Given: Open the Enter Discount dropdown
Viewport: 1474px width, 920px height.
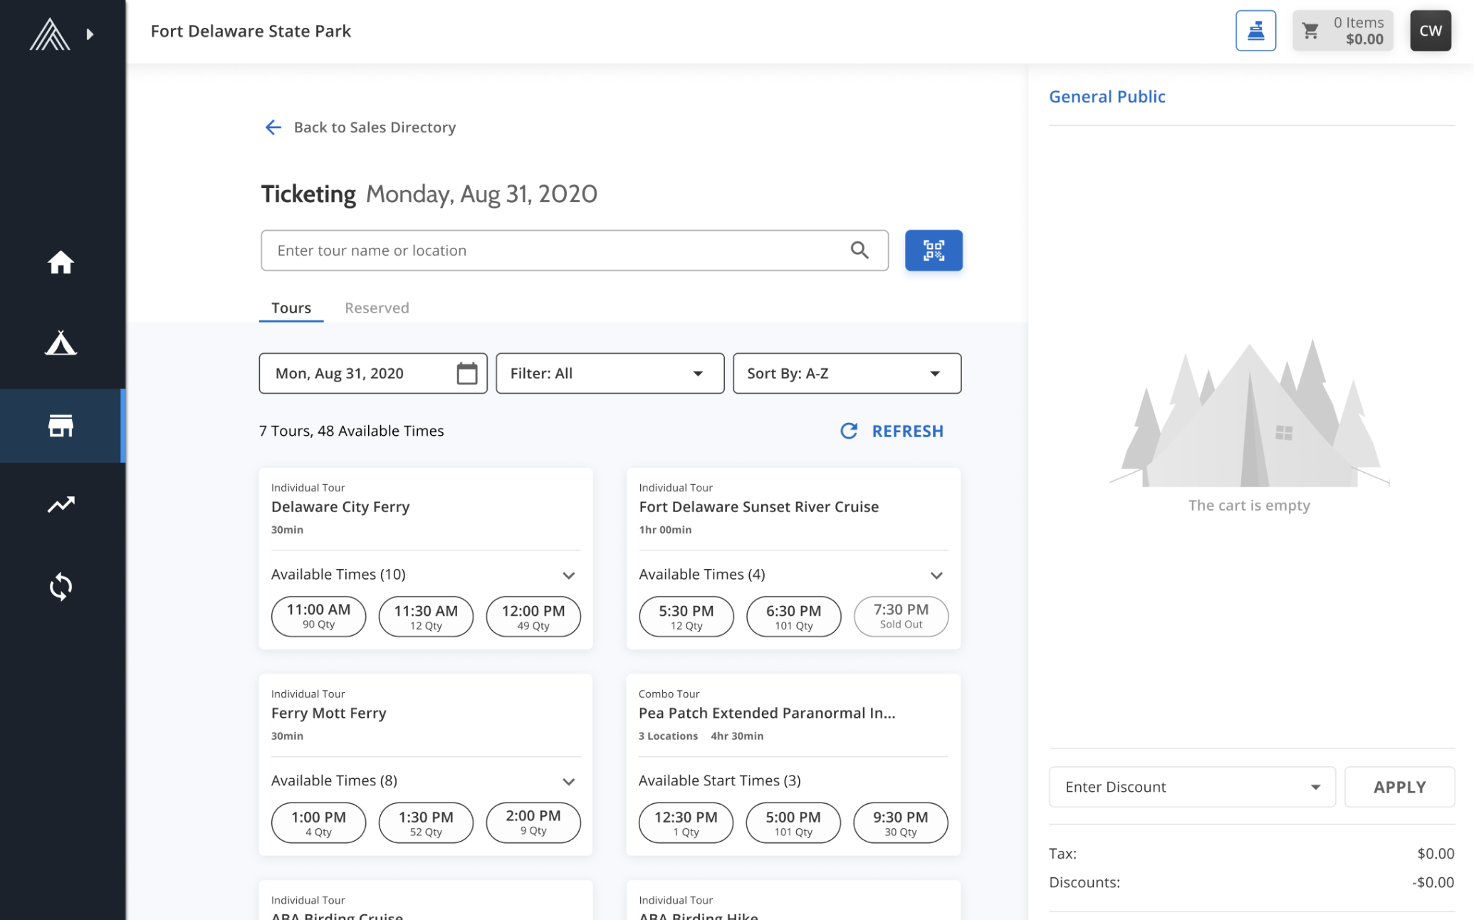Looking at the screenshot, I should click(1192, 787).
